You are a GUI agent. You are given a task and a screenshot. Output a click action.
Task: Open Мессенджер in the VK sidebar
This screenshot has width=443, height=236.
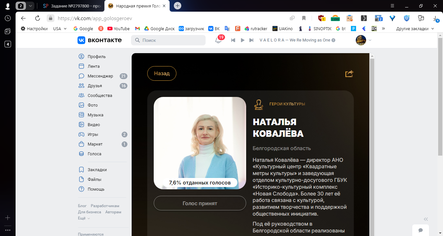pyautogui.click(x=100, y=76)
